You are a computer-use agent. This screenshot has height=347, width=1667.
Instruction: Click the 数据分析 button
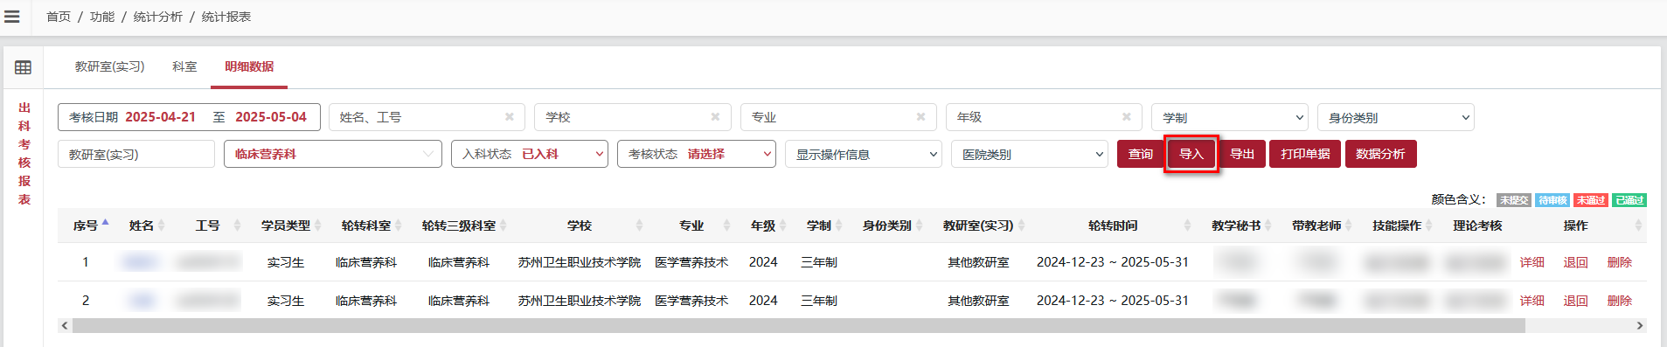[x=1381, y=154]
